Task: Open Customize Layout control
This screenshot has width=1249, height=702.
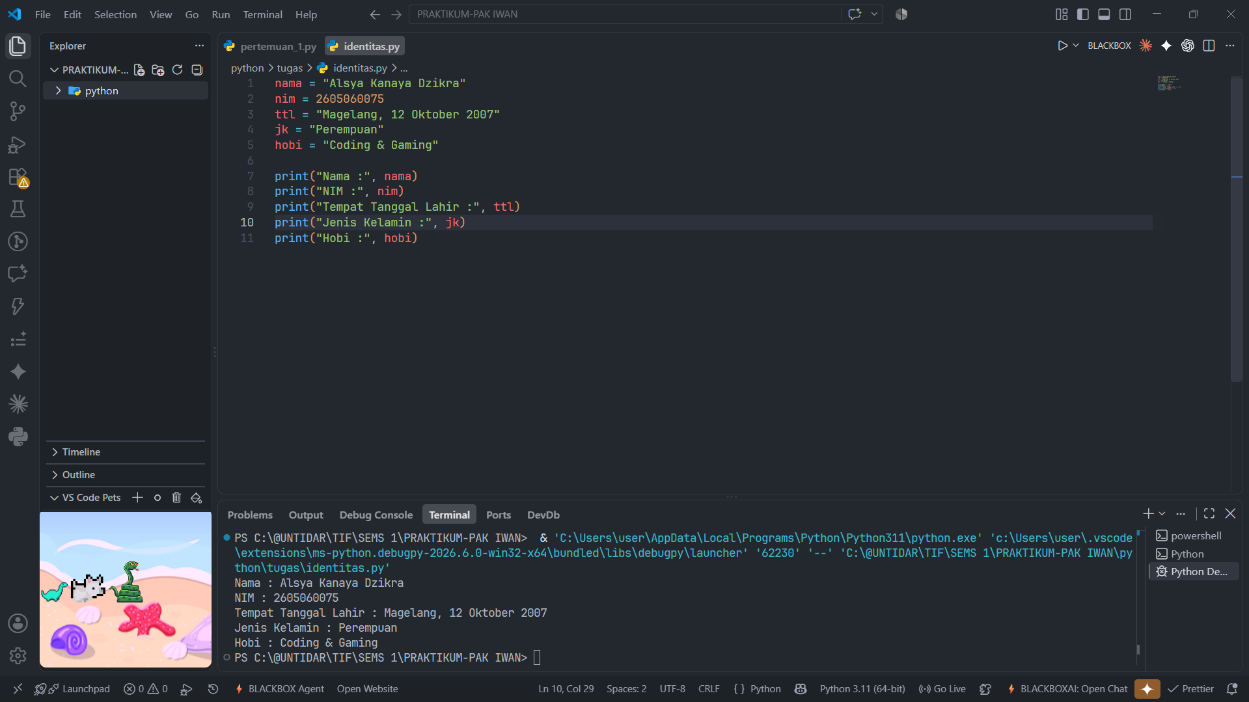Action: pyautogui.click(x=1062, y=14)
